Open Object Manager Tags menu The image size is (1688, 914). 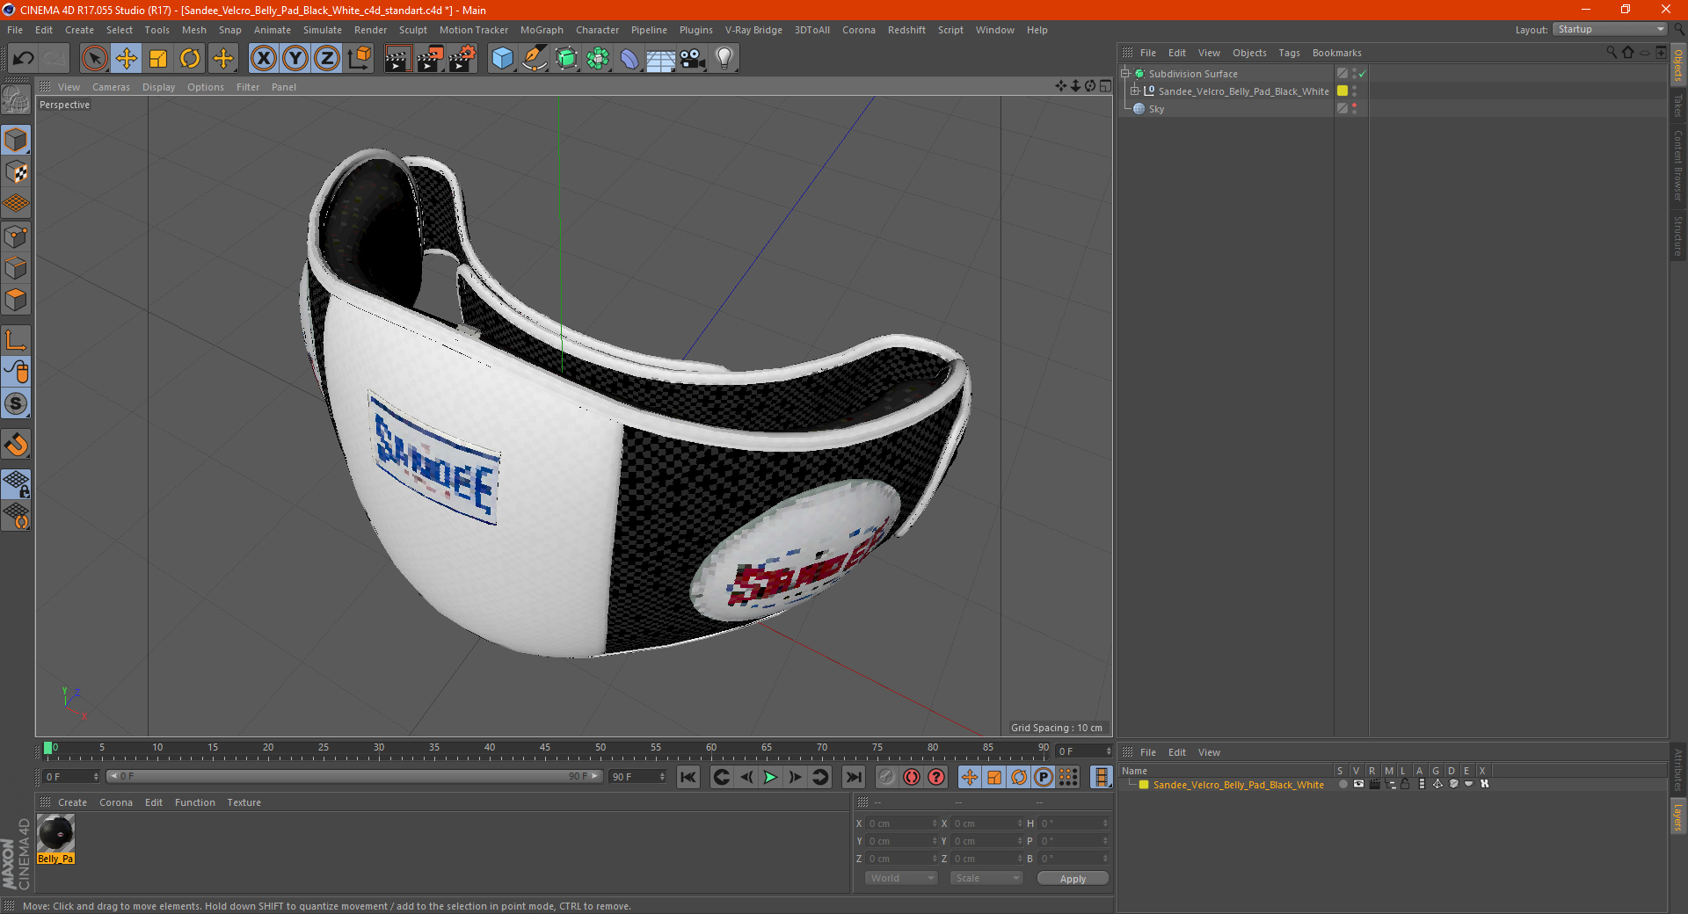point(1289,53)
